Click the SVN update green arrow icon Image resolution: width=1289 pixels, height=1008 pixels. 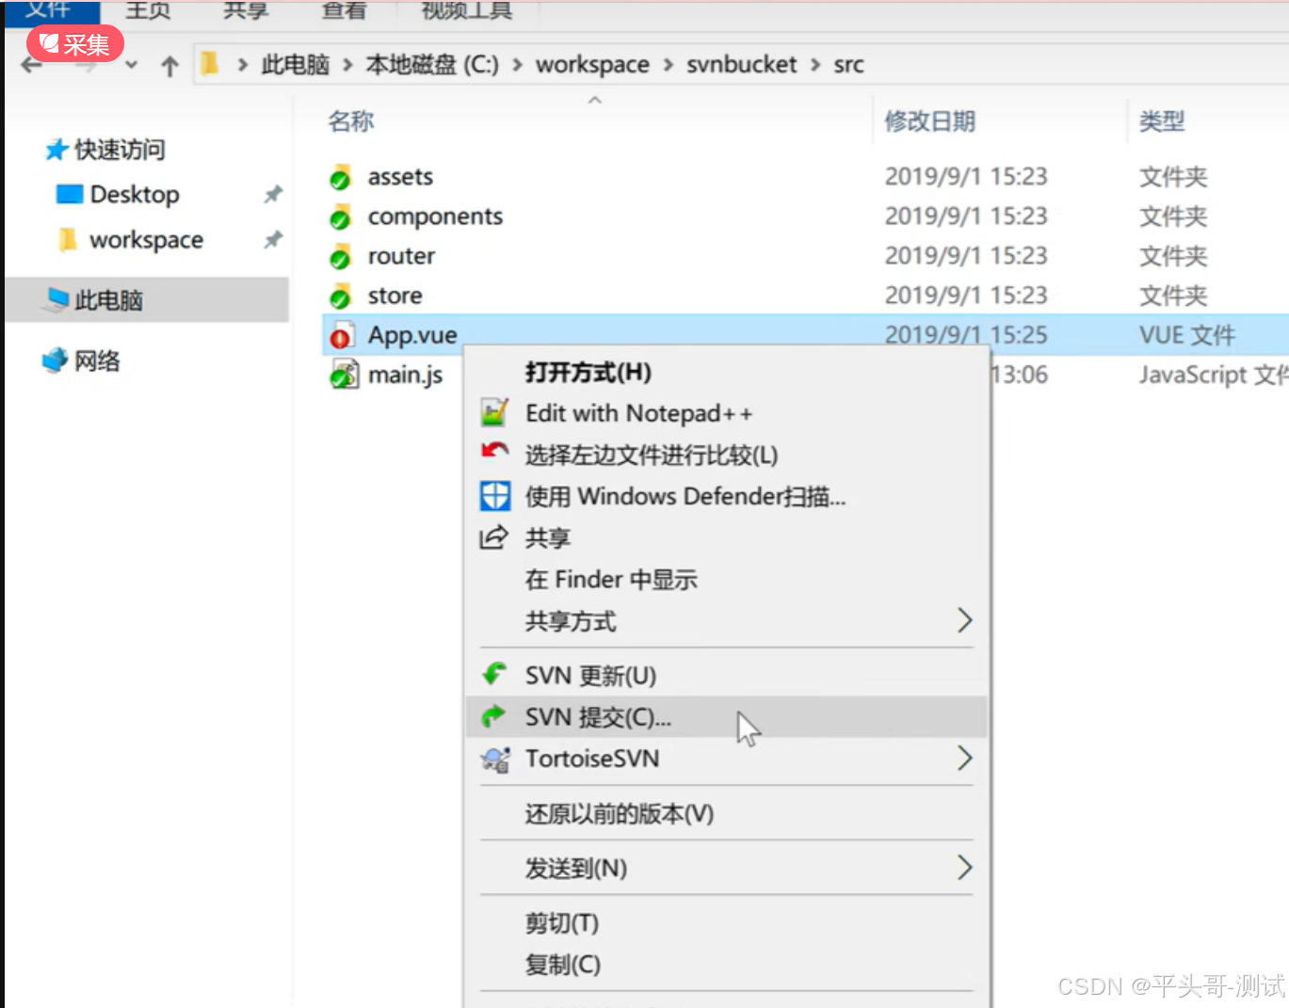pos(494,674)
